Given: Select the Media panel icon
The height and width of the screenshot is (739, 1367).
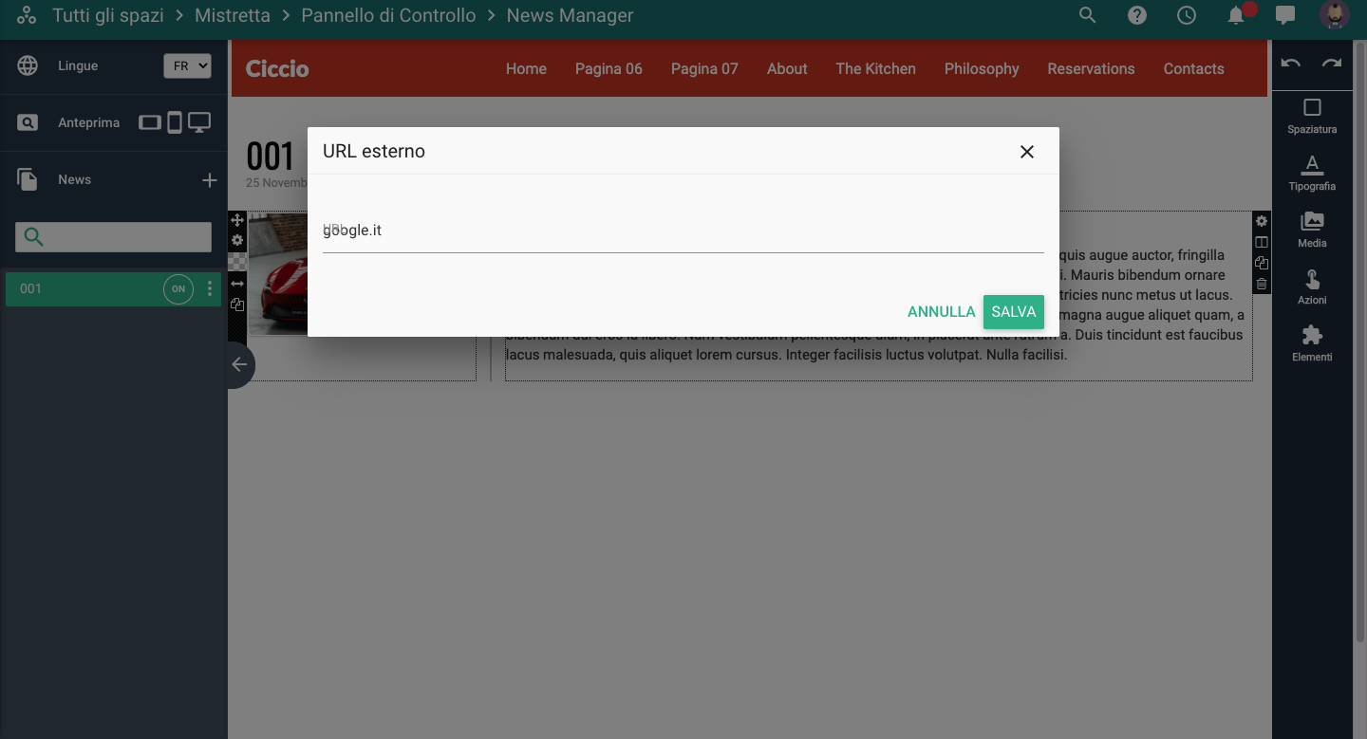Looking at the screenshot, I should point(1312,229).
